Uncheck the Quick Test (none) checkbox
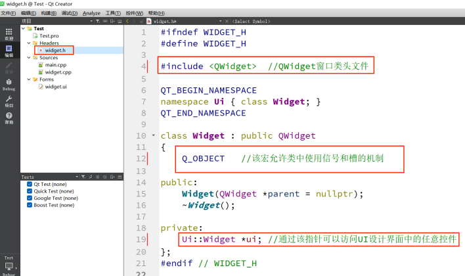Image resolution: width=465 pixels, height=276 pixels. point(30,191)
